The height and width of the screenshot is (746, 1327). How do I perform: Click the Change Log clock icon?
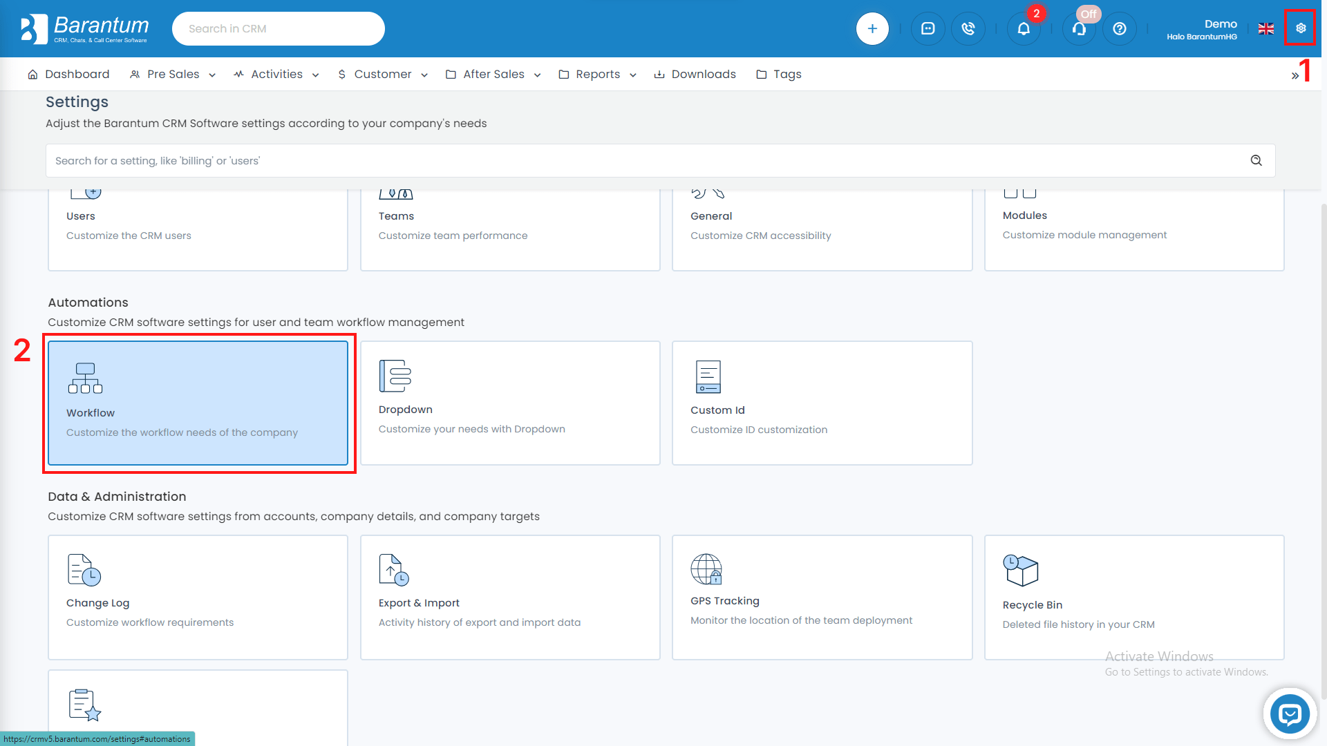(x=84, y=570)
